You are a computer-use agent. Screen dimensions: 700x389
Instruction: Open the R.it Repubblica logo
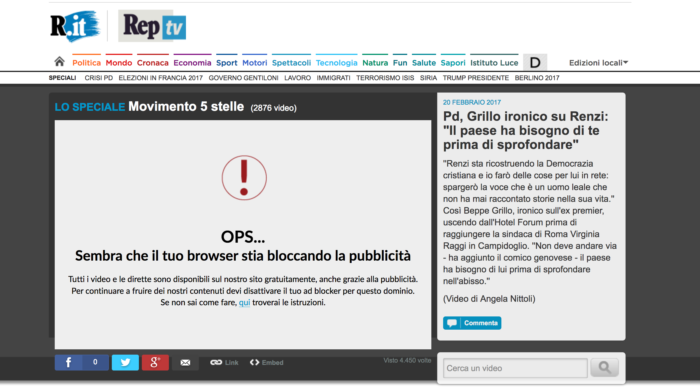[75, 26]
